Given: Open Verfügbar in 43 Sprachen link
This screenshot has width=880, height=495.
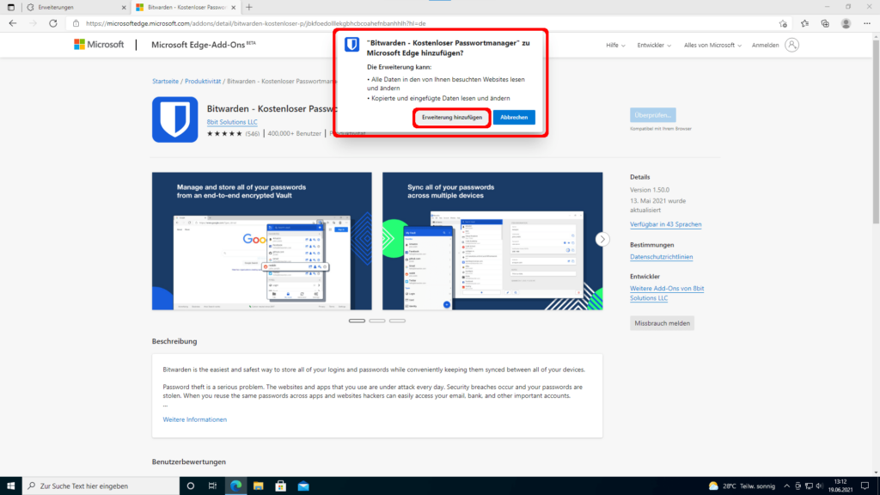Looking at the screenshot, I should (665, 224).
